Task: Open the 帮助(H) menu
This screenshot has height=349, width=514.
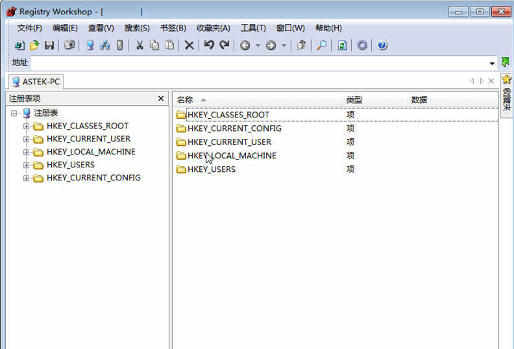Action: tap(328, 28)
